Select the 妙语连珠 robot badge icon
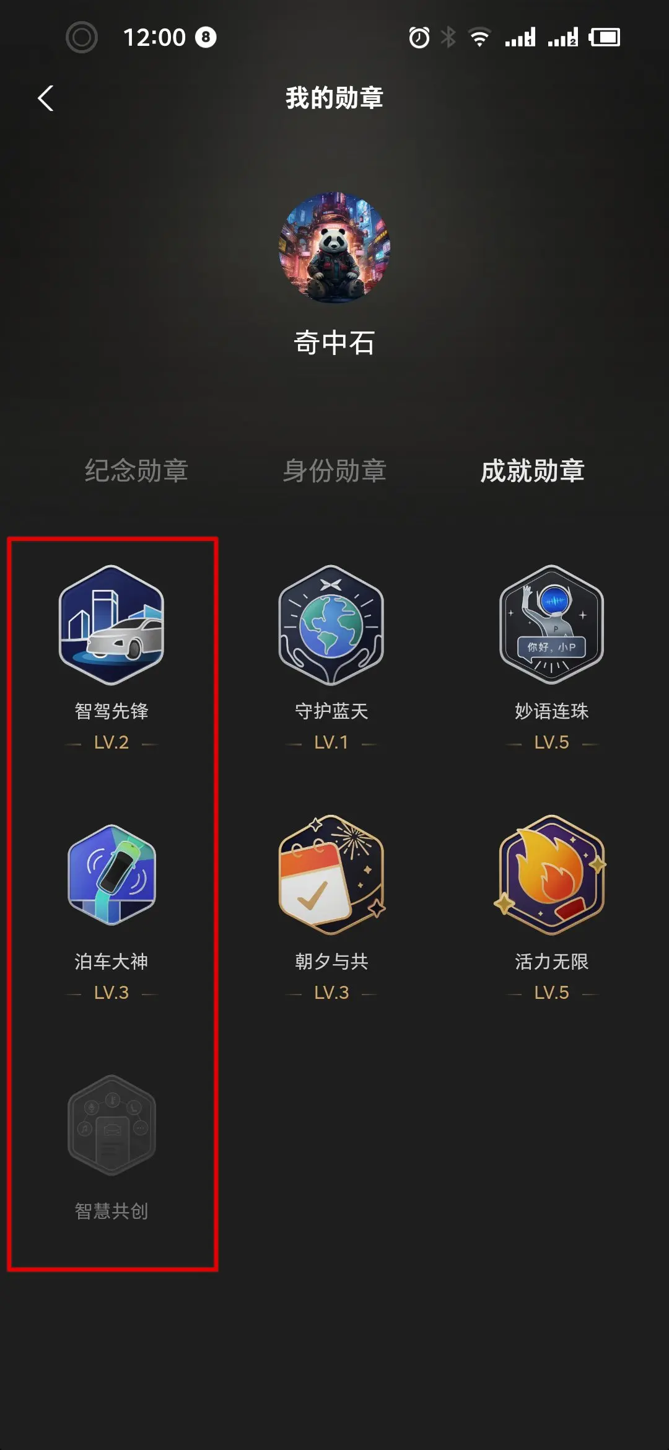 click(x=551, y=625)
